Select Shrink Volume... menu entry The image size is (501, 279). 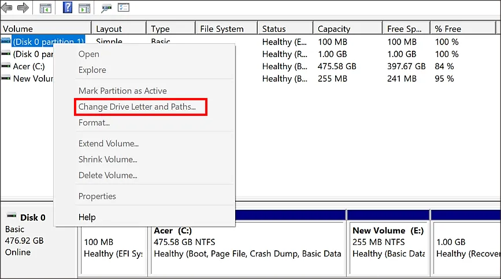coord(108,159)
